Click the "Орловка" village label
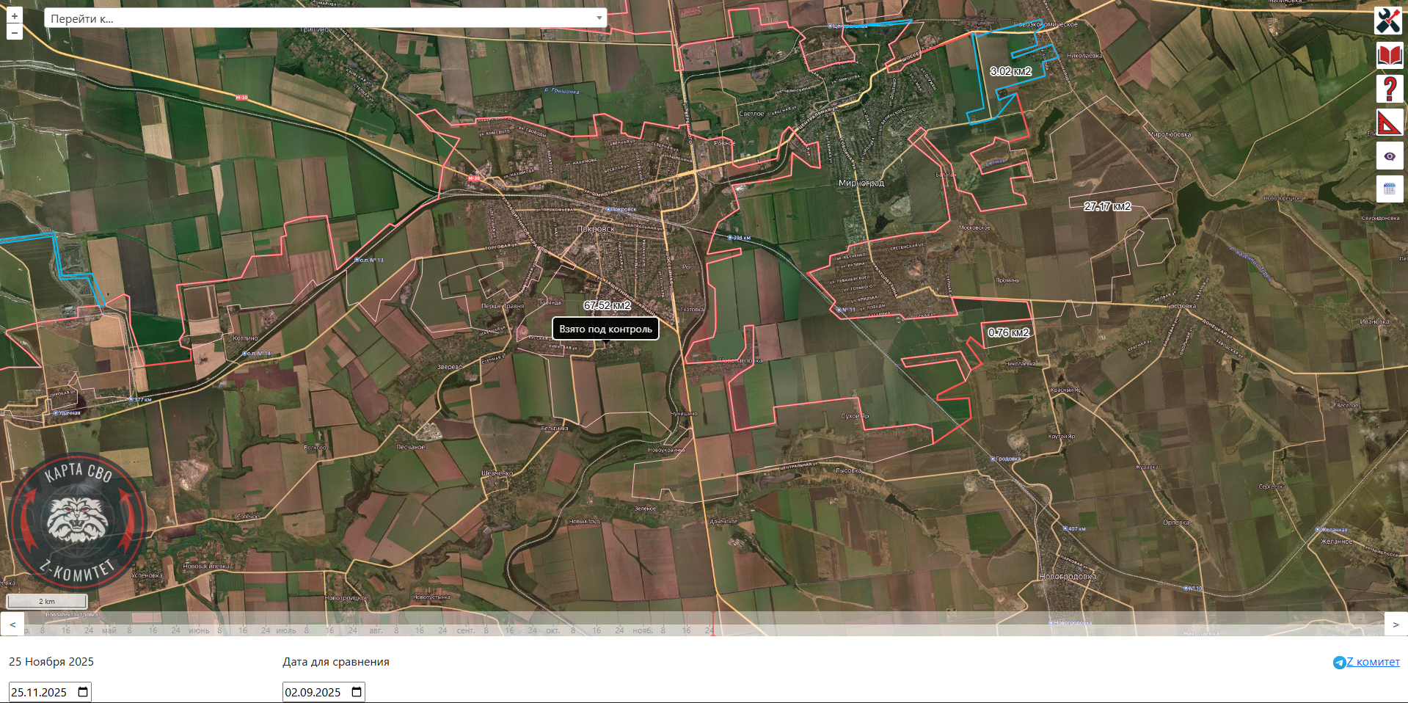Viewport: 1408px width, 703px height. pyautogui.click(x=1176, y=522)
